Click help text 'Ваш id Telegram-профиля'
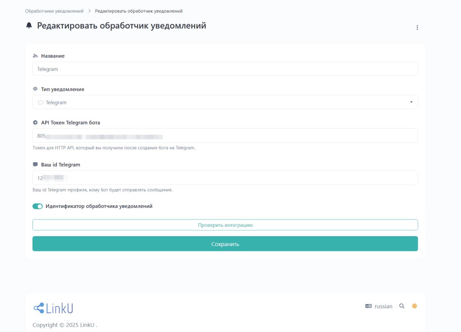461x332 pixels. pyautogui.click(x=102, y=190)
